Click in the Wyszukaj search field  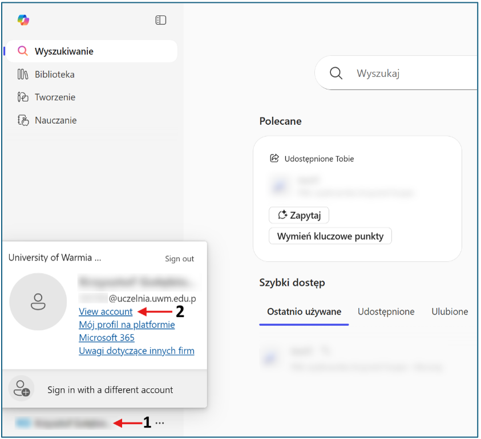click(x=411, y=73)
